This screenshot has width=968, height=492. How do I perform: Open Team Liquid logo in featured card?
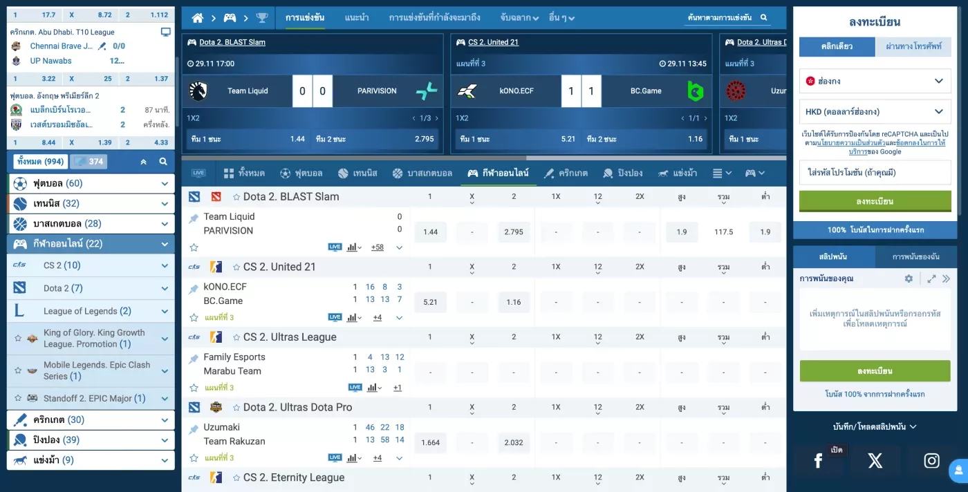(x=198, y=91)
